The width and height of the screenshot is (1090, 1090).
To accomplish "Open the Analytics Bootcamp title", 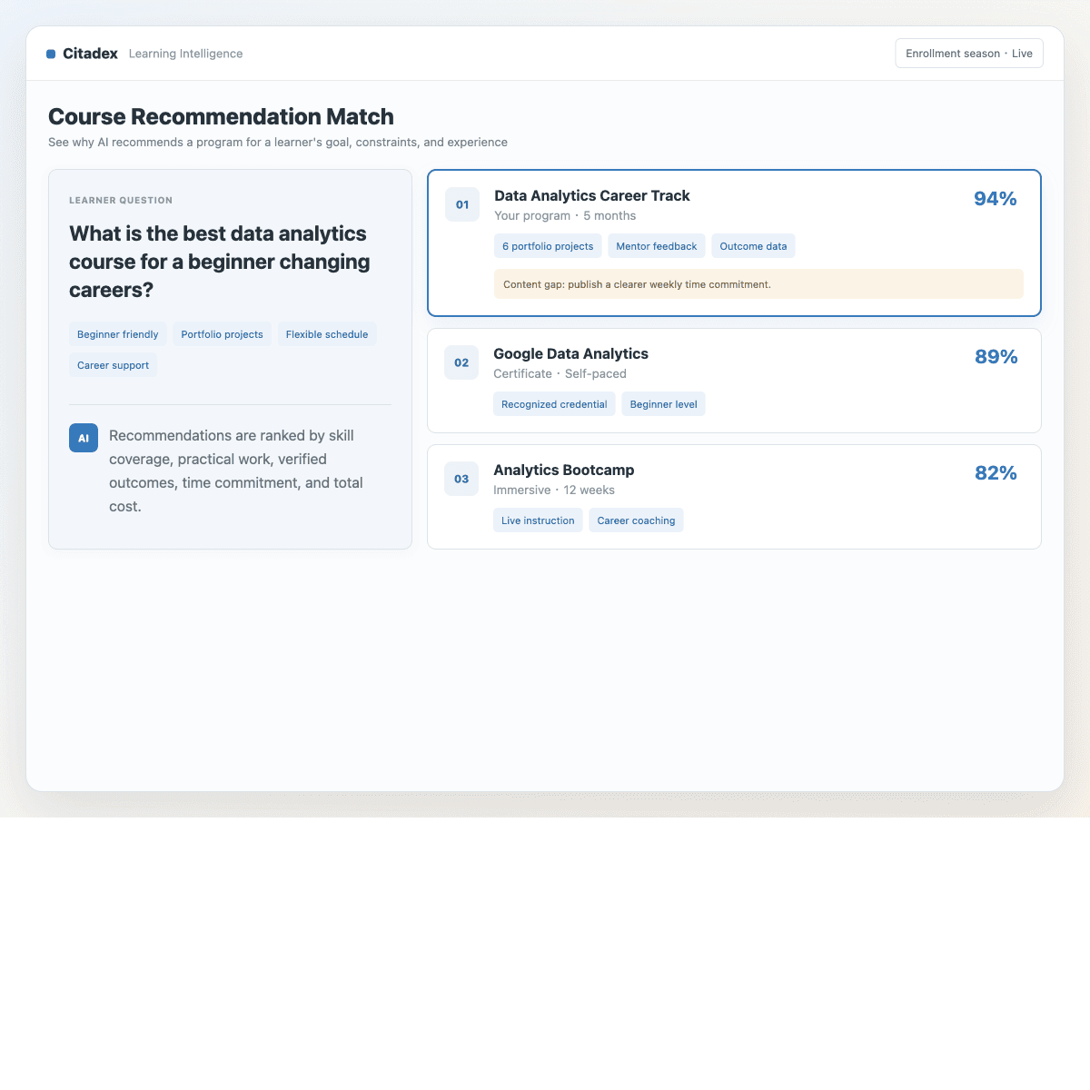I will coord(564,470).
